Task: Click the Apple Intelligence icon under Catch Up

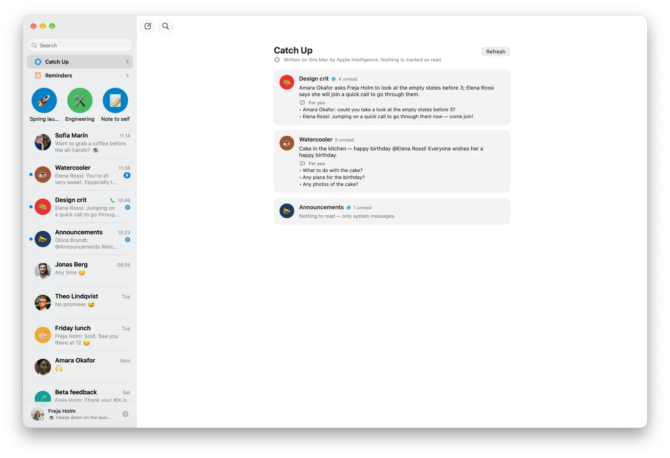Action: (277, 60)
